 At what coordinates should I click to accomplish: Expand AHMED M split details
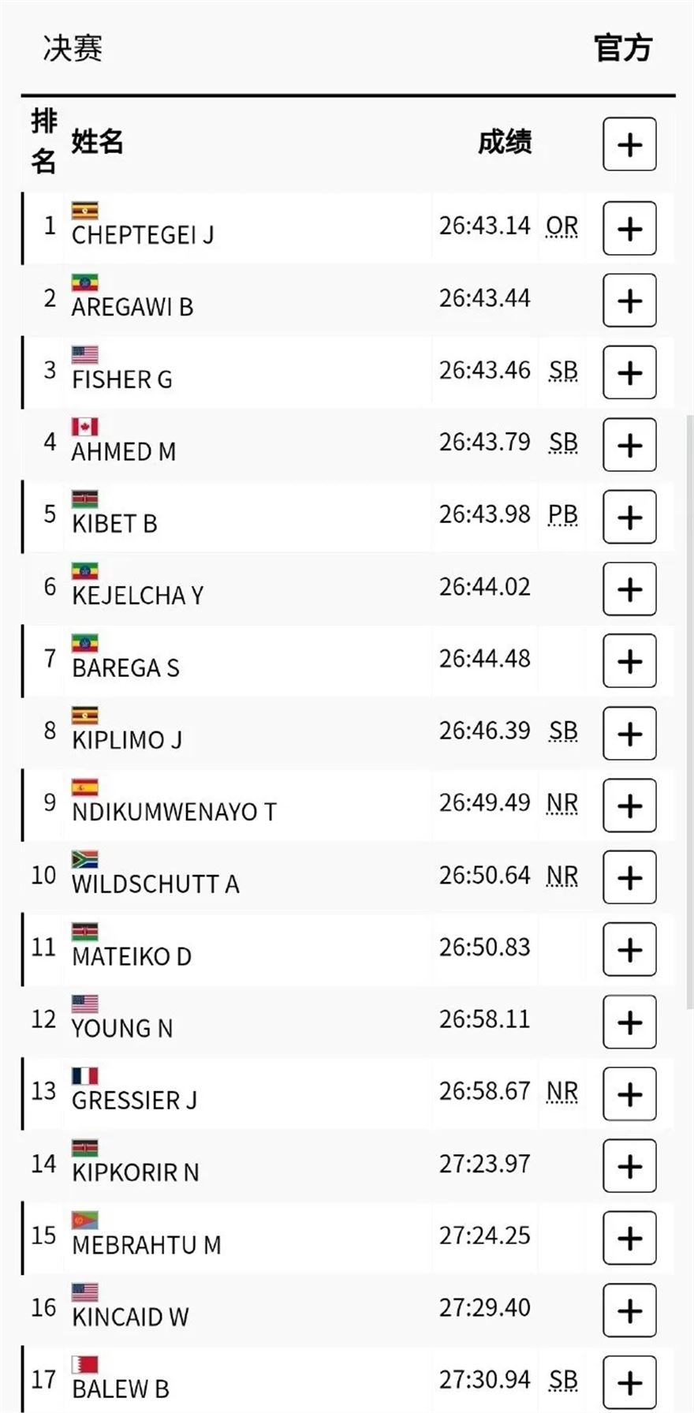tap(629, 445)
